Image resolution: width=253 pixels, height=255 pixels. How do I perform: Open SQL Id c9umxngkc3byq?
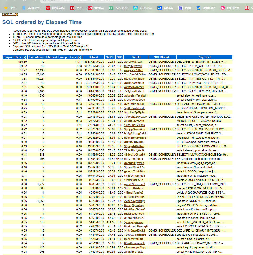point(135,248)
